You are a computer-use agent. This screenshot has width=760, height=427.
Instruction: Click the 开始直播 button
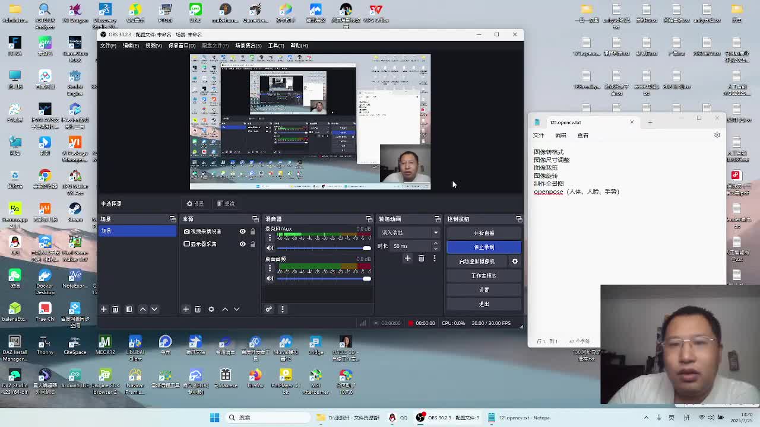[x=483, y=233]
